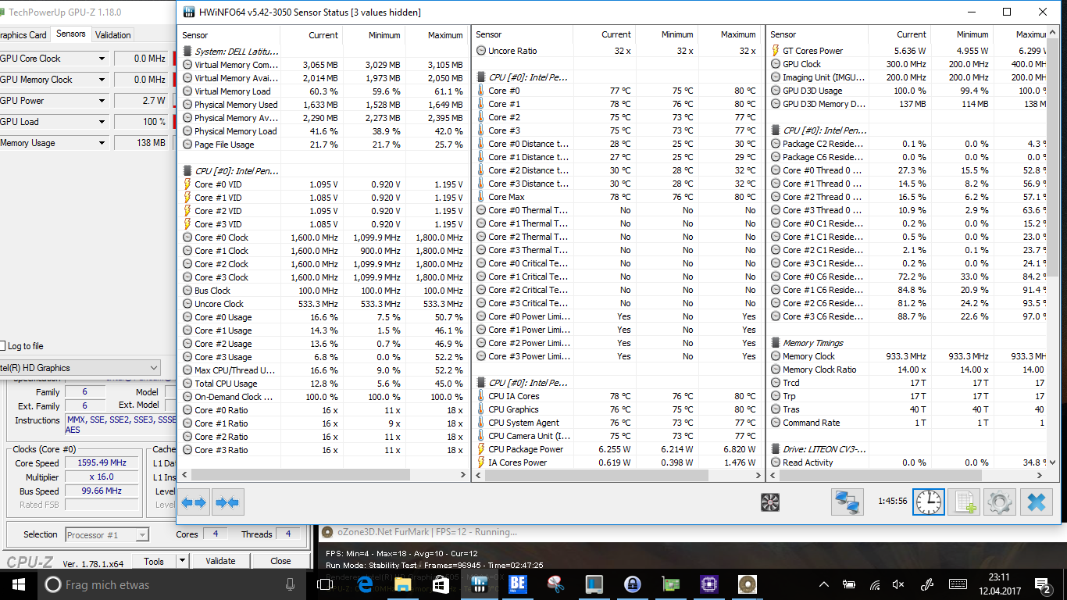Click the CPU-Z Close button

280,561
